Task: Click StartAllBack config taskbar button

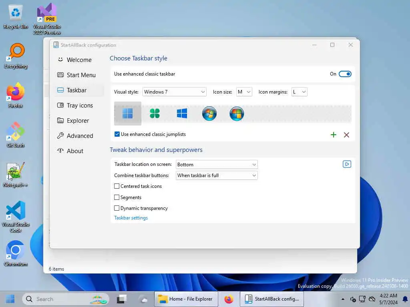Action: pyautogui.click(x=272, y=299)
